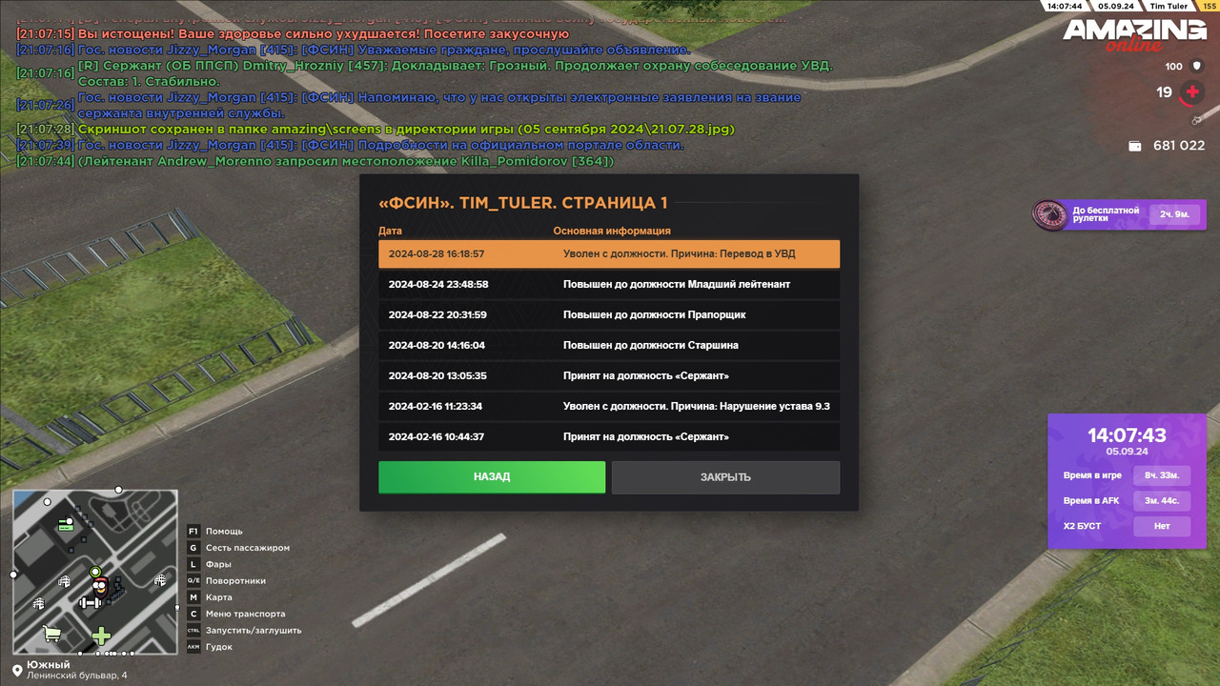Click the 14:07:43 clock in purple panel

[1127, 435]
